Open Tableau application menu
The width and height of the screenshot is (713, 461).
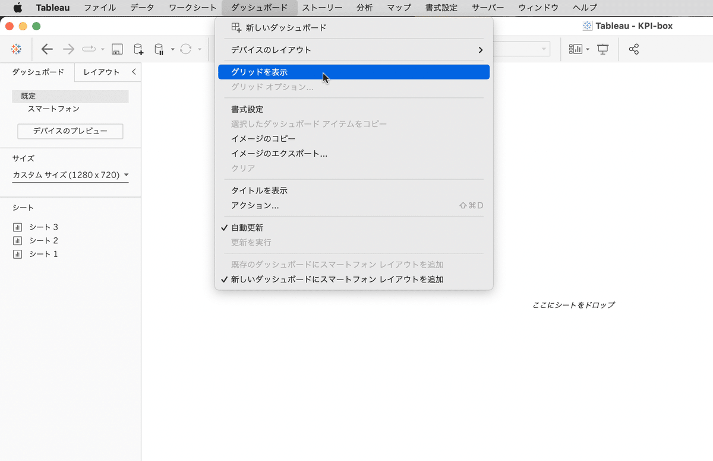(x=53, y=8)
